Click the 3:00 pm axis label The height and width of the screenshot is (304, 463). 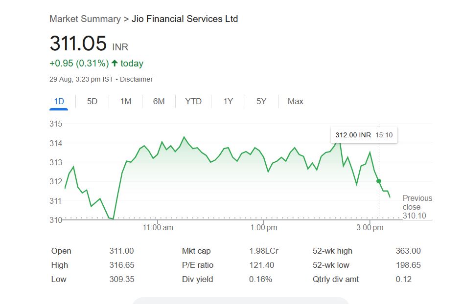[370, 228]
